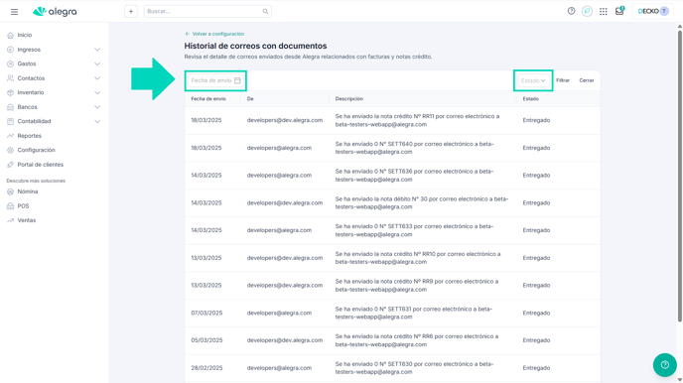The height and width of the screenshot is (383, 683).
Task: Expand the Contabilidad menu chevron
Action: [x=97, y=121]
